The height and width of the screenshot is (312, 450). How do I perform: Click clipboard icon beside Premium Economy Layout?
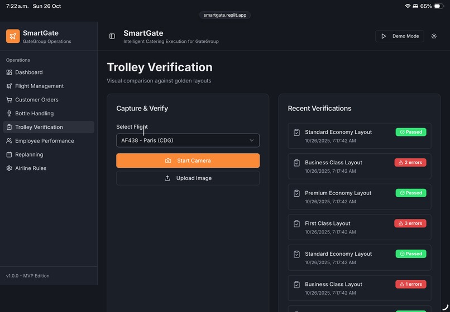297,193
